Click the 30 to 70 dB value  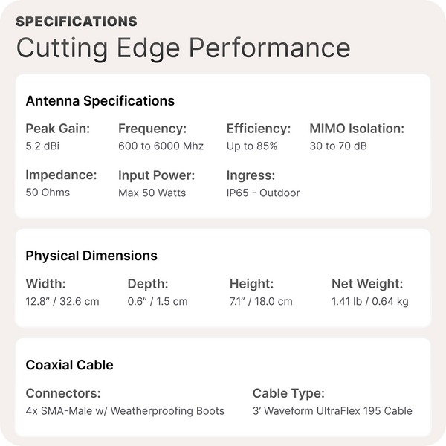click(x=337, y=146)
